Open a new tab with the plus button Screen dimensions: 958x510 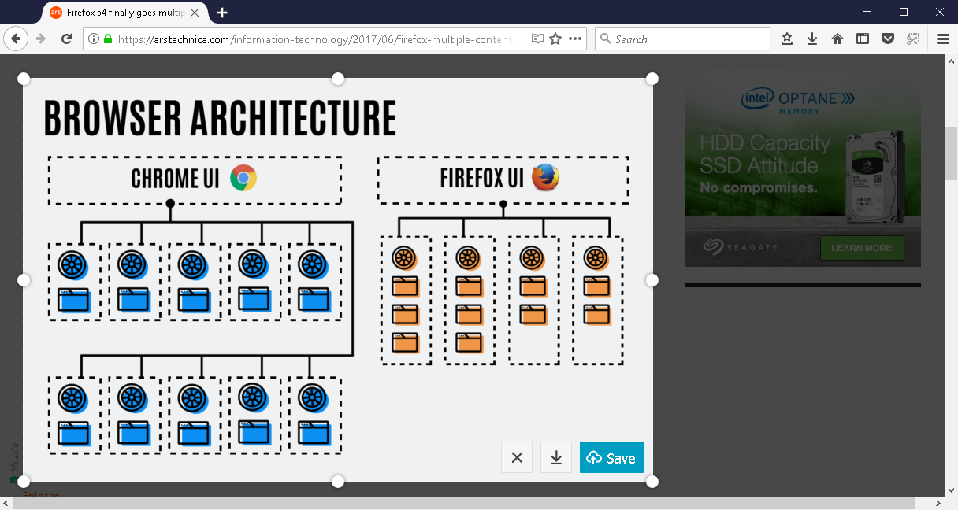pyautogui.click(x=222, y=13)
